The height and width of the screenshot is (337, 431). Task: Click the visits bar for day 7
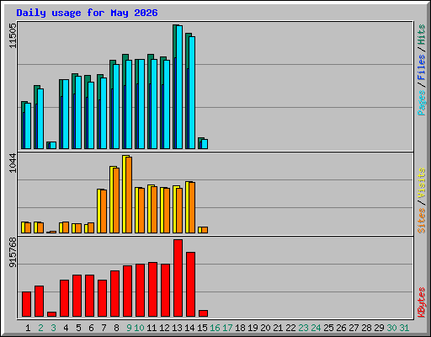coord(98,211)
